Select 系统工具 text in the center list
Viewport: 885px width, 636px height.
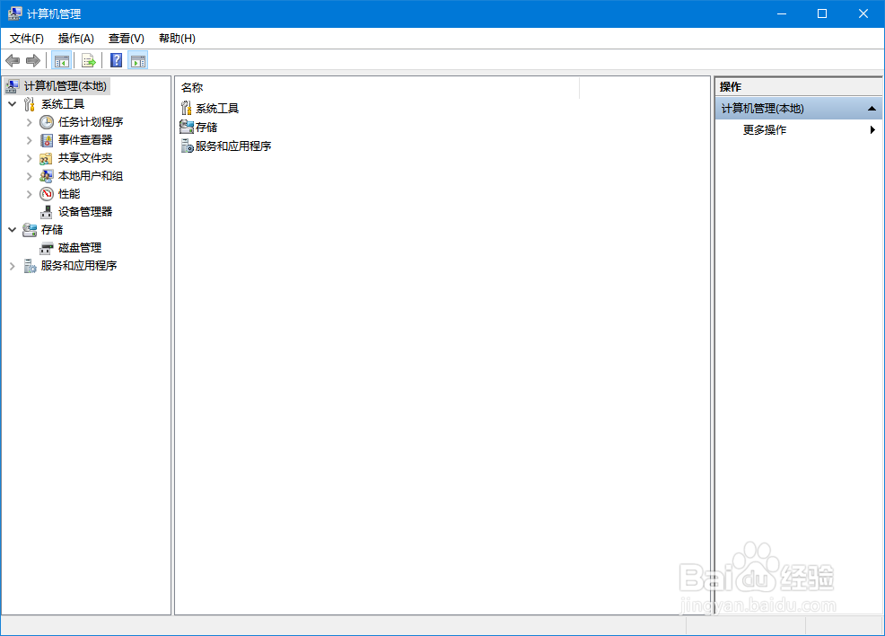click(x=217, y=108)
